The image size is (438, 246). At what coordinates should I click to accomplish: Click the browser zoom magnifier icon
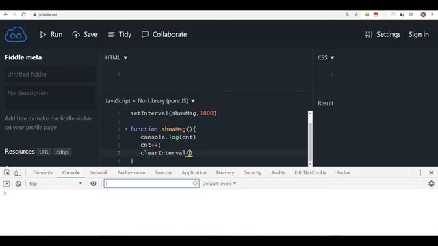pos(347,14)
